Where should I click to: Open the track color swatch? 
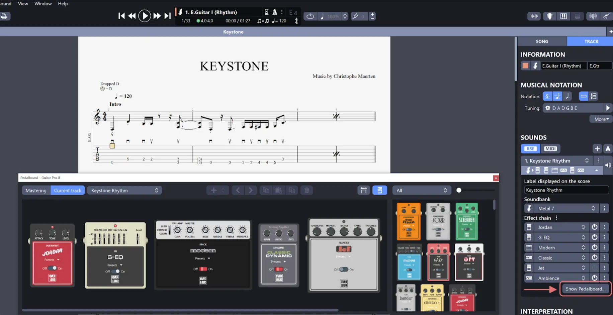[x=525, y=66]
